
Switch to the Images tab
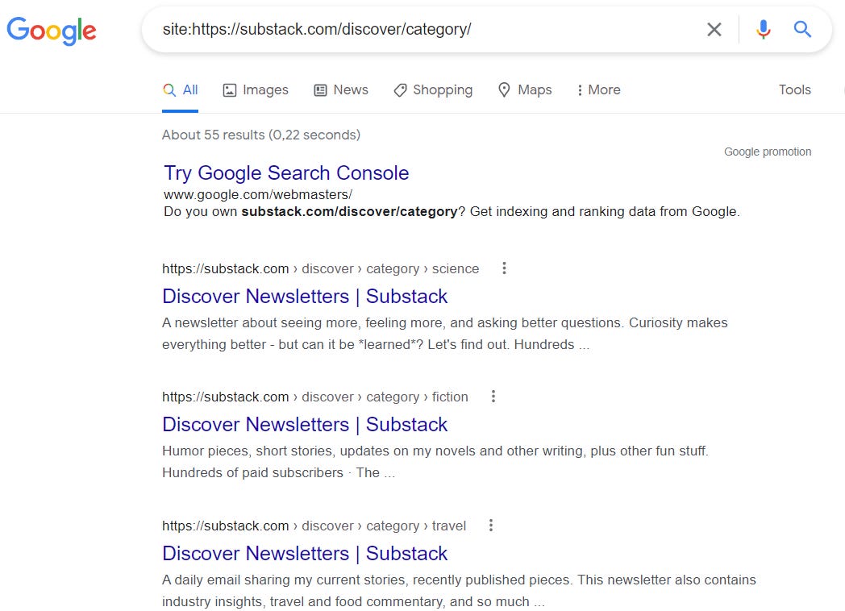pyautogui.click(x=256, y=89)
